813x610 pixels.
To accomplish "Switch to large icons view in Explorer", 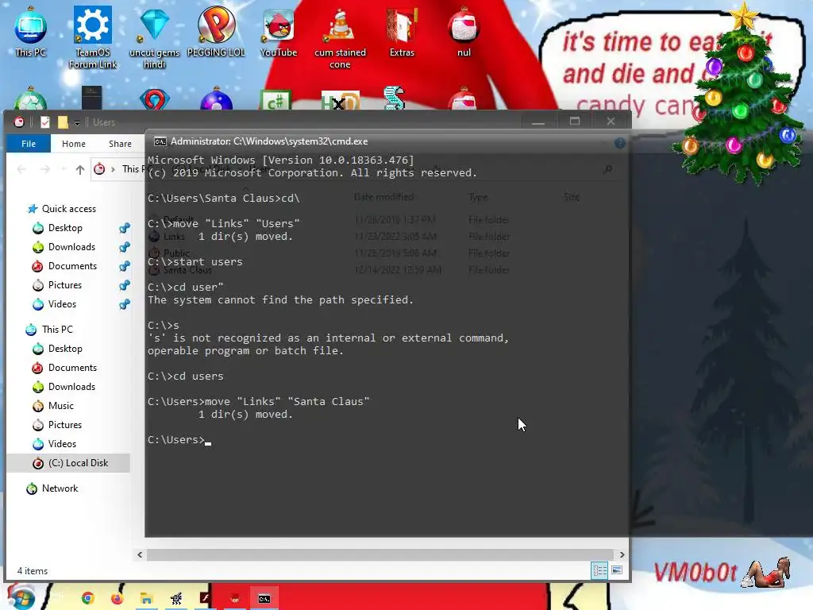I will point(617,570).
